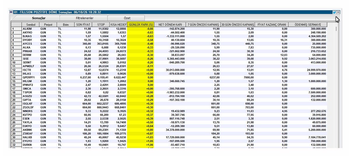This screenshot has width=350, height=156.
Task: Click the 30 GÜN ÖNCEKİ KAPANIŞ header
Action: pos(238,25)
